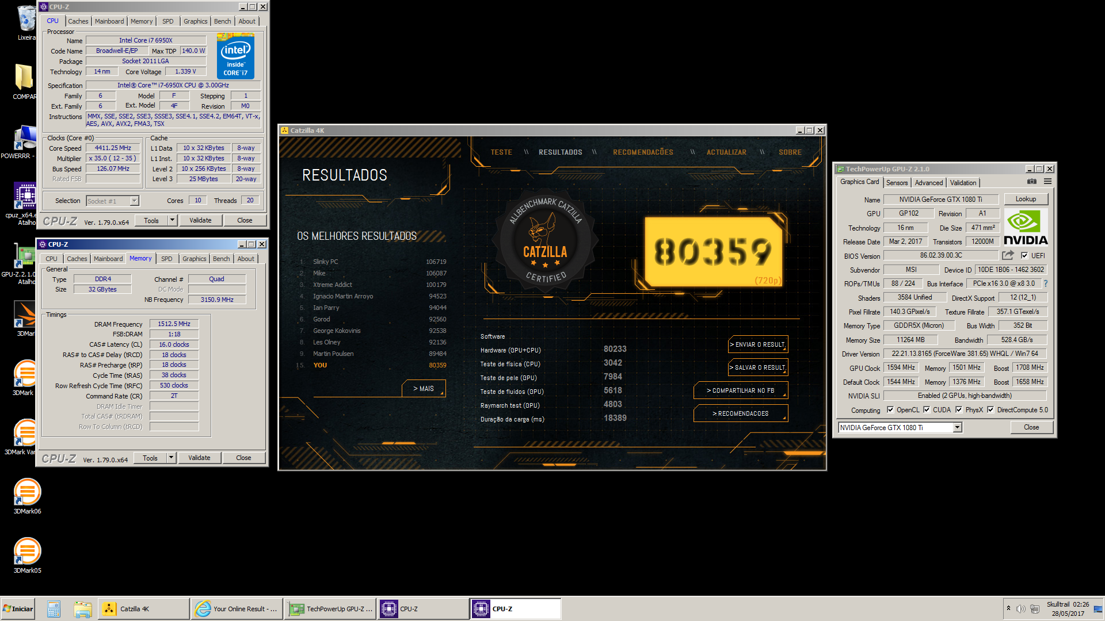The image size is (1105, 621).
Task: Click COMPARTILHAR NO FB button
Action: 741,390
